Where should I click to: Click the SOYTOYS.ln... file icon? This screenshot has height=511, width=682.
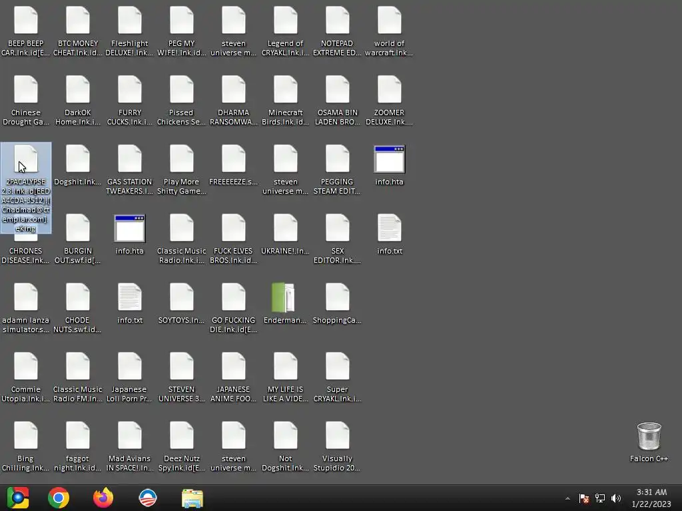181,297
